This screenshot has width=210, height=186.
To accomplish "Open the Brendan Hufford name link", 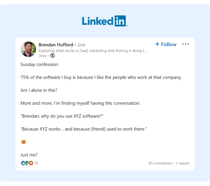I will [x=56, y=45].
